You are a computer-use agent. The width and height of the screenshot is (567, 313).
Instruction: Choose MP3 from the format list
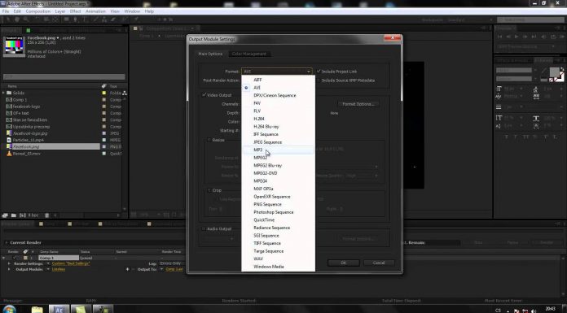click(x=278, y=150)
